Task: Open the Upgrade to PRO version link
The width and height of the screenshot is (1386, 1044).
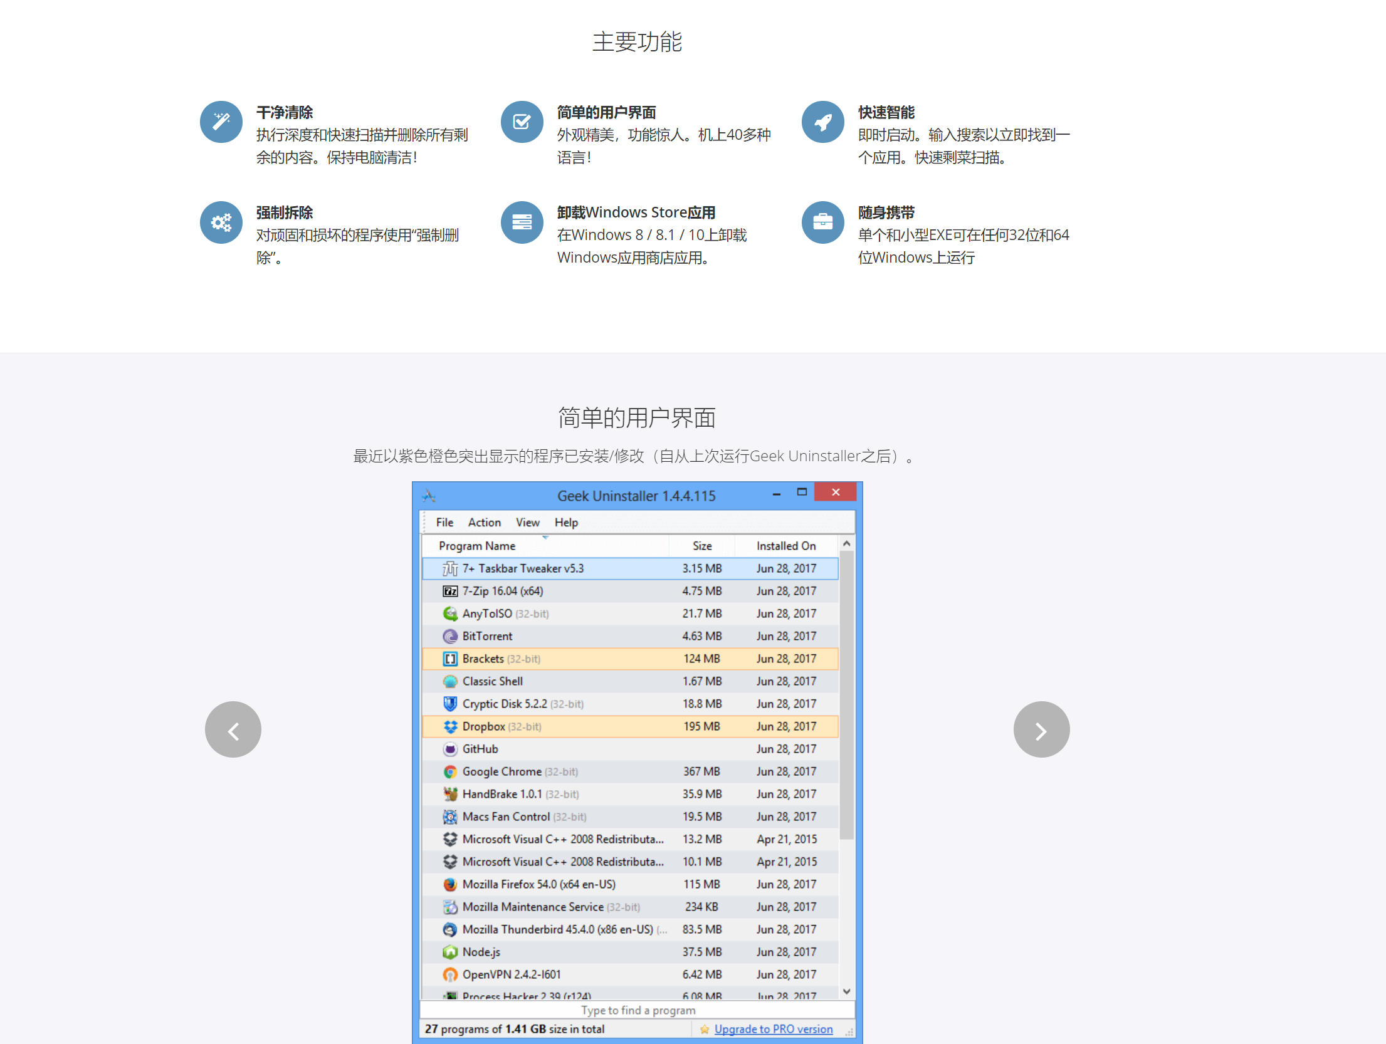Action: tap(773, 1029)
